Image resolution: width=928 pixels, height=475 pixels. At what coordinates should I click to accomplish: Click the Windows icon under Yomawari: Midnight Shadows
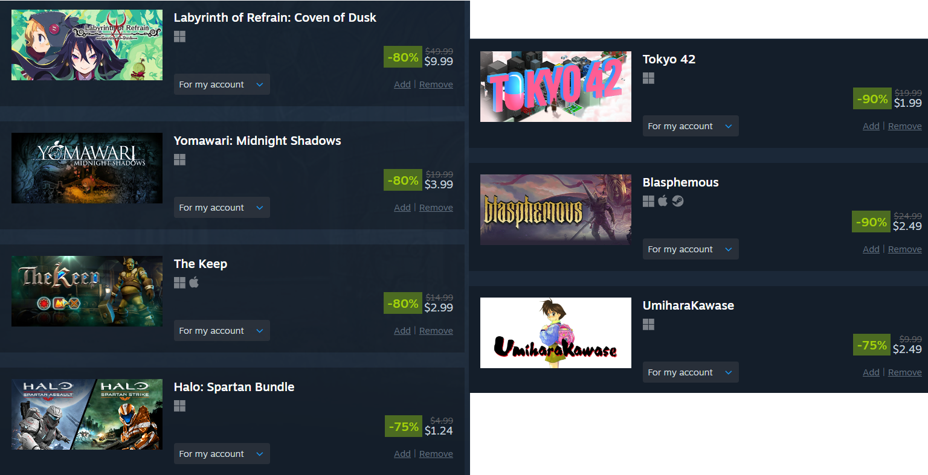(179, 160)
